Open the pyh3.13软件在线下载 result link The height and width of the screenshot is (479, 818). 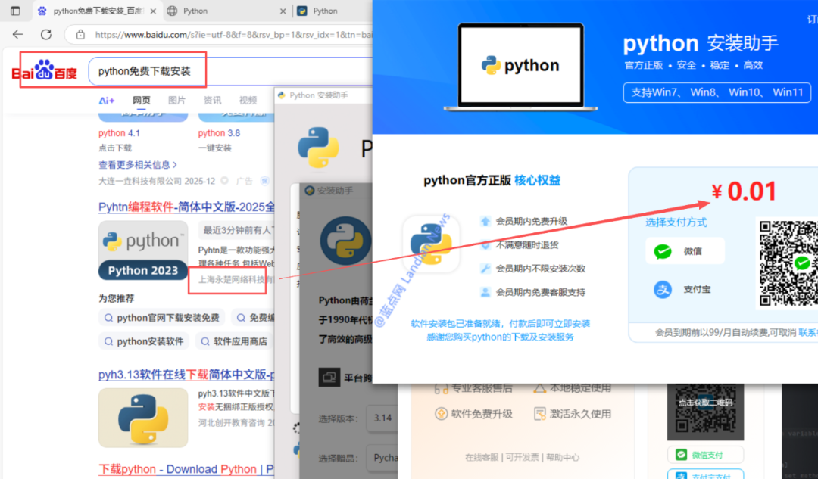coord(186,375)
